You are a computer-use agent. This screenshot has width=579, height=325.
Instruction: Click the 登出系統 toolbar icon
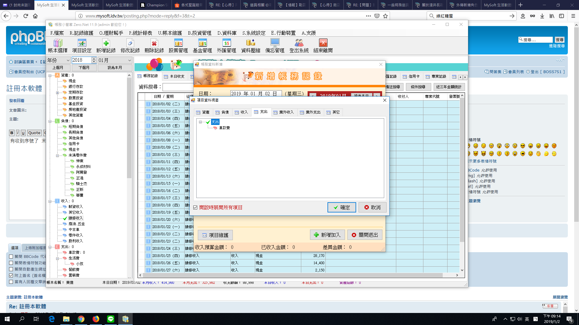point(299,46)
